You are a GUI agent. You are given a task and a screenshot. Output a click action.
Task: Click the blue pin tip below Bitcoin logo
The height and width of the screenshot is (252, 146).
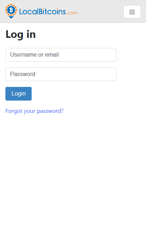click(11, 17)
